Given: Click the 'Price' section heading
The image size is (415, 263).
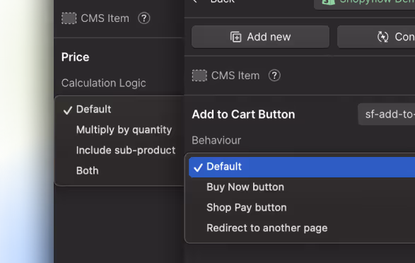Looking at the screenshot, I should 76,57.
